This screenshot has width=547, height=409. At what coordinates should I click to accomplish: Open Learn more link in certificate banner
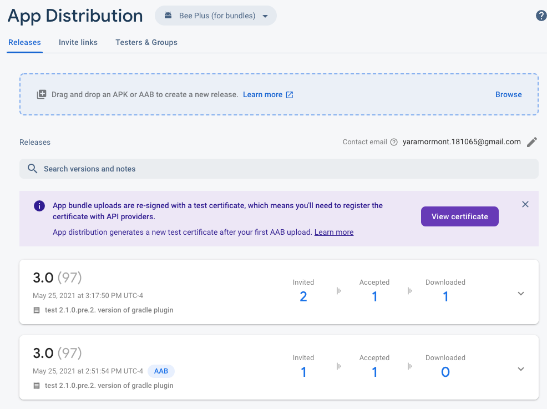(x=333, y=232)
